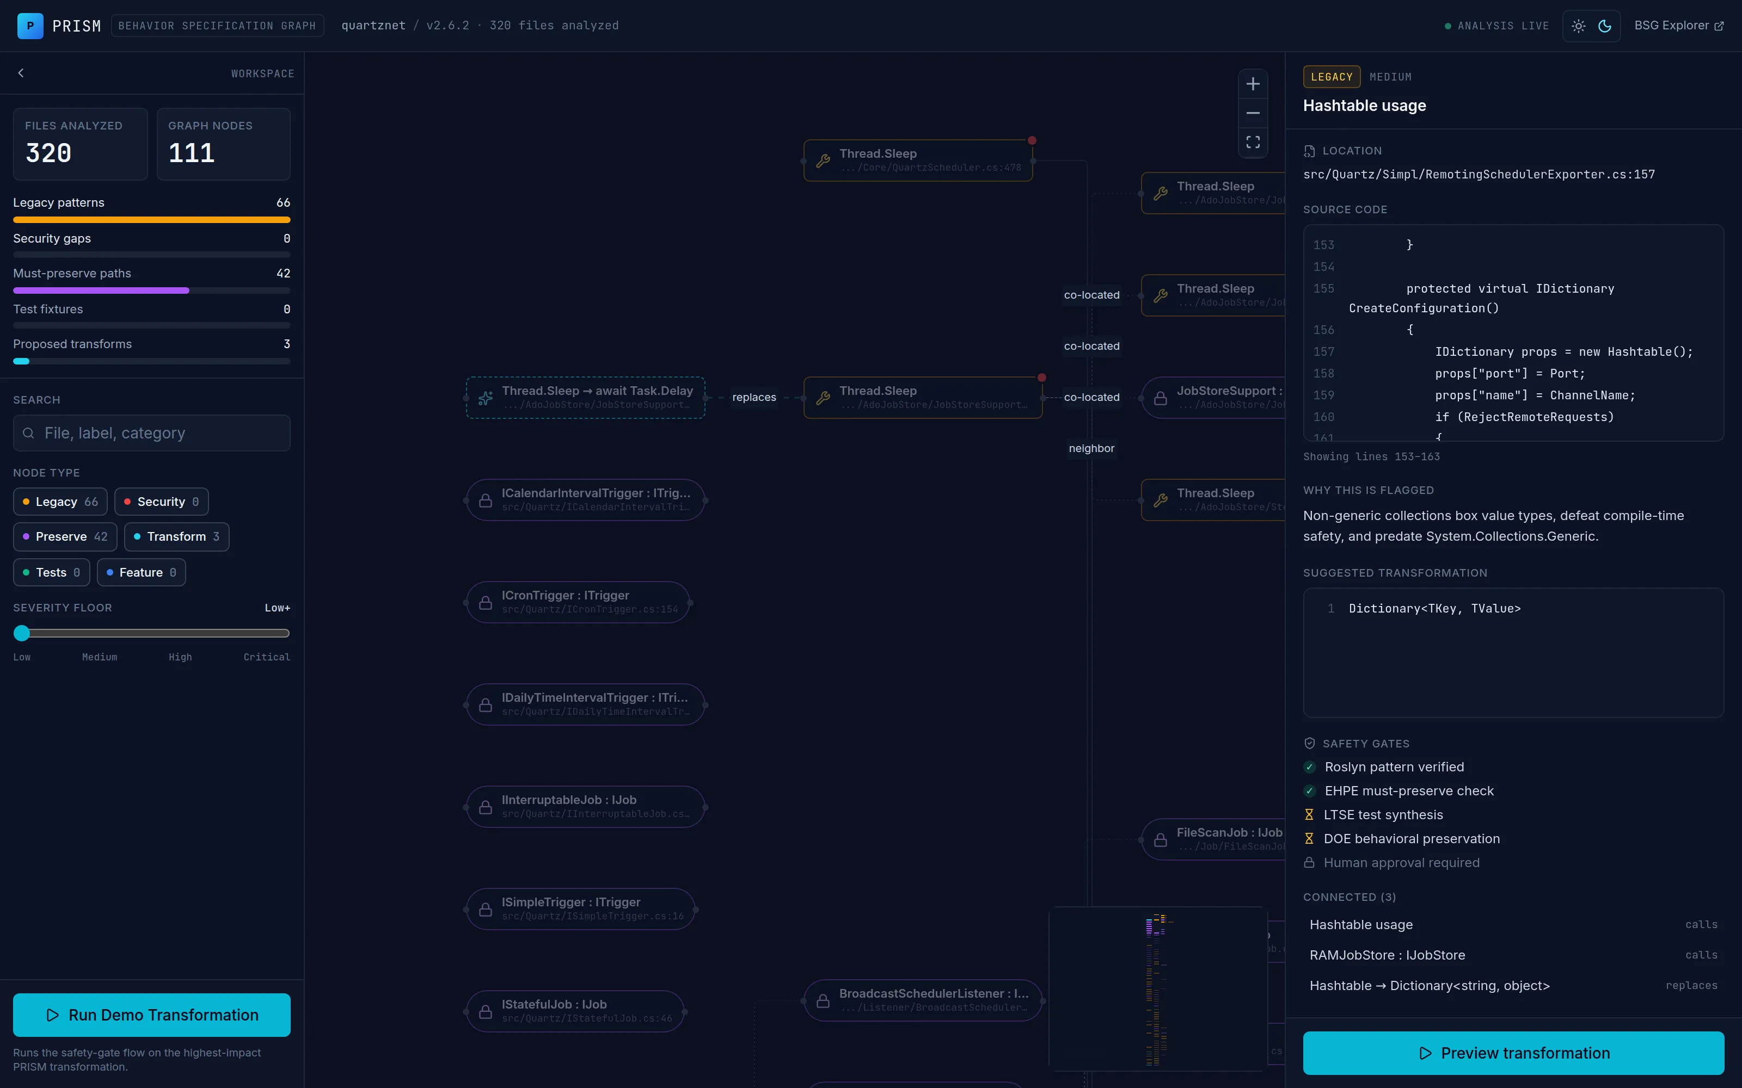Toggle the Preserve 42 node type filter
The height and width of the screenshot is (1088, 1742).
65,537
